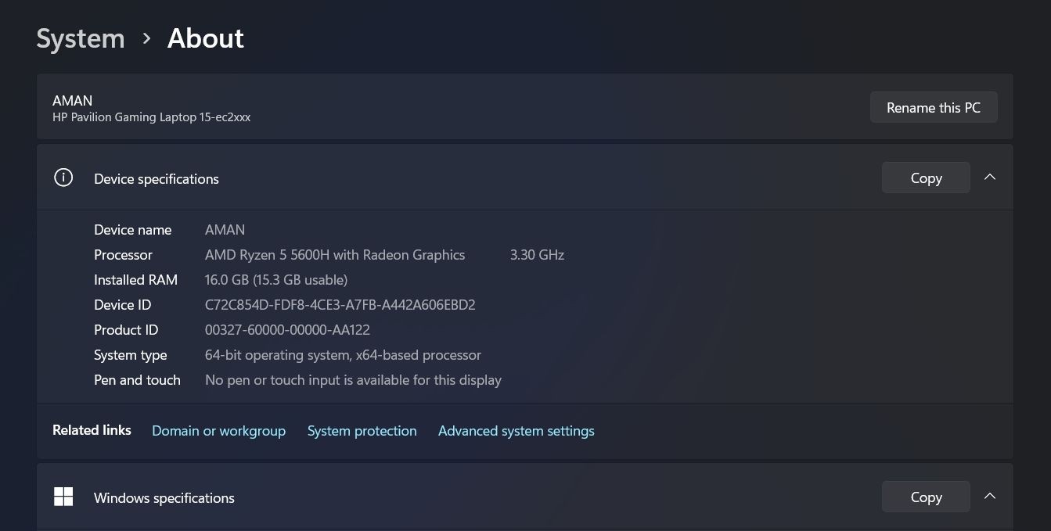1051x531 pixels.
Task: Click the About breadcrumb title
Action: point(206,38)
